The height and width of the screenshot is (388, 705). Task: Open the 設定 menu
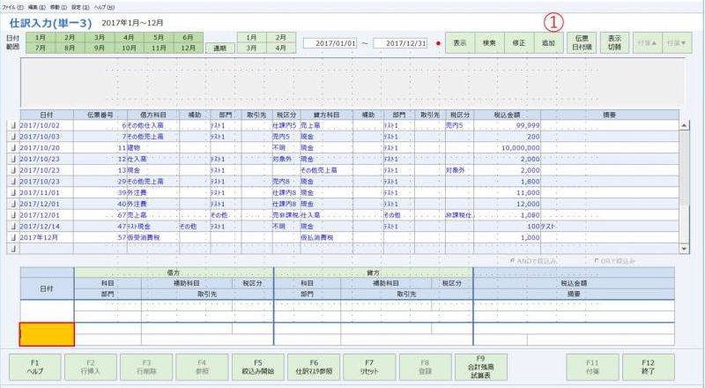point(80,7)
